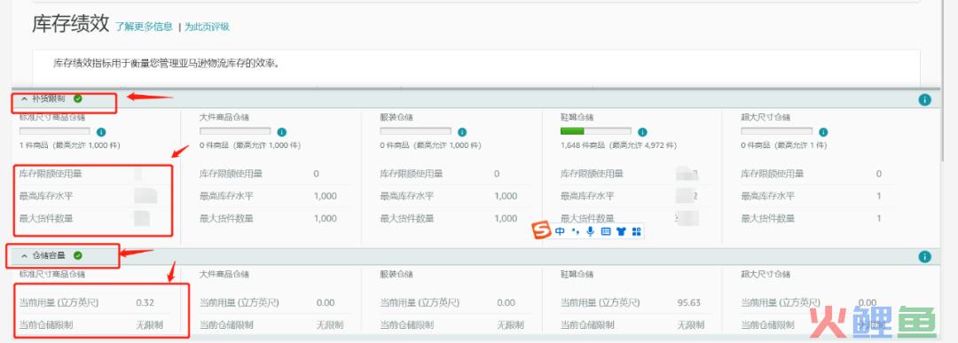
Task: Click 服装仓储 restock progress bar
Action: point(415,131)
